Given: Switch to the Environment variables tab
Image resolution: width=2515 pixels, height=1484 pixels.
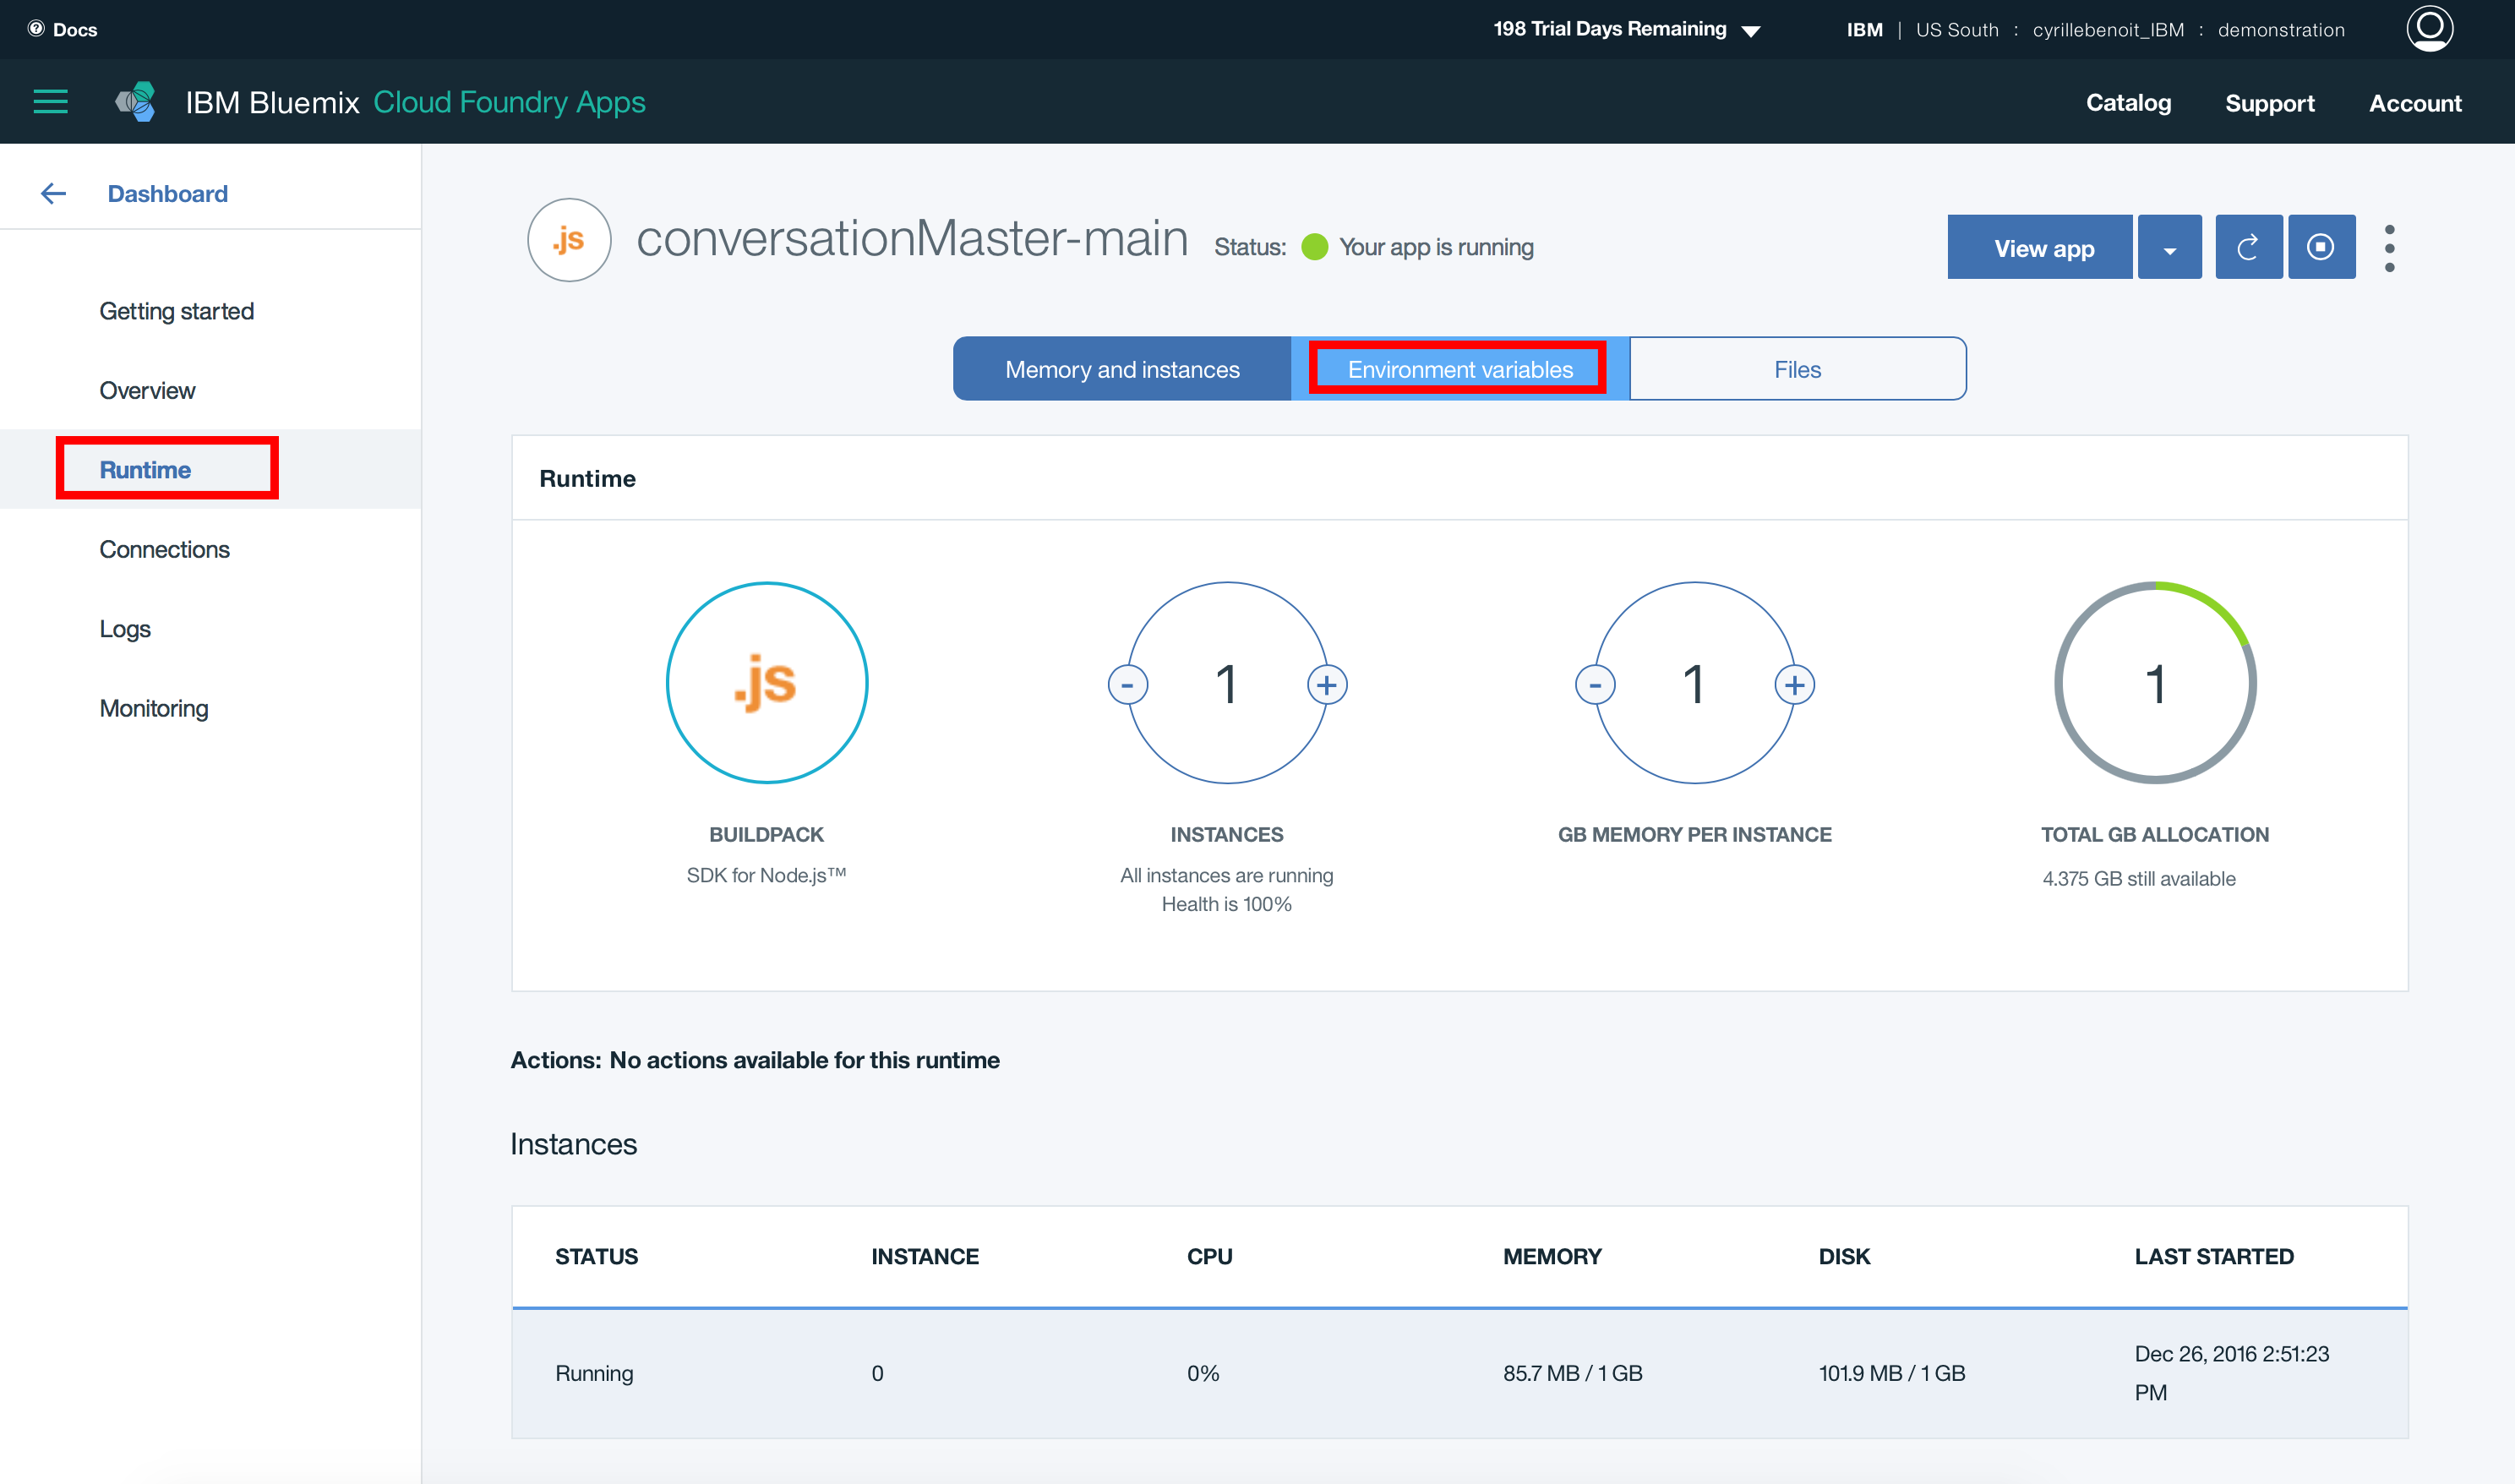Looking at the screenshot, I should [x=1459, y=370].
